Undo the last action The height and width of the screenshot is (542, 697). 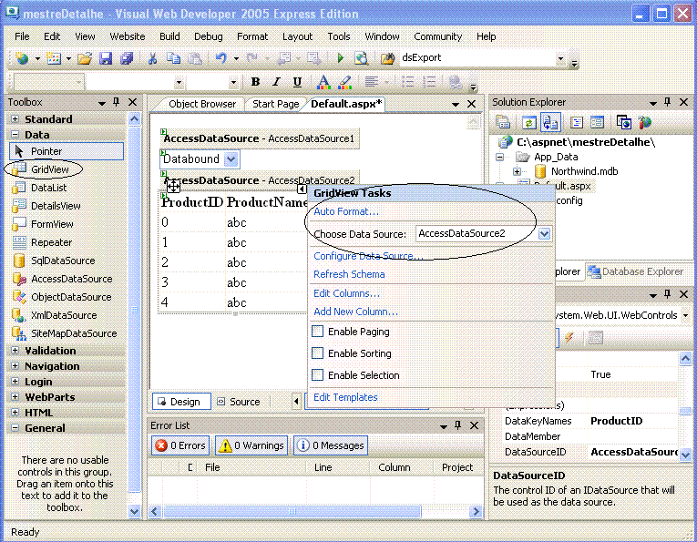coord(220,58)
